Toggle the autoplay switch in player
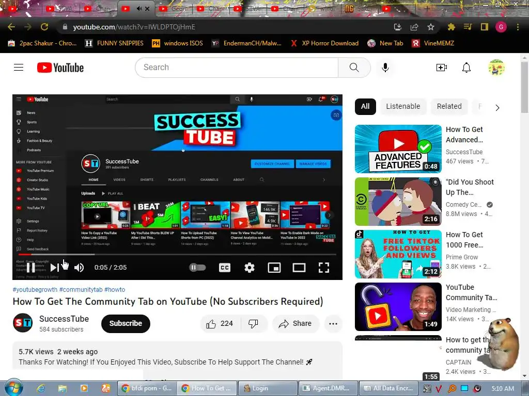This screenshot has height=396, width=529. [198, 268]
